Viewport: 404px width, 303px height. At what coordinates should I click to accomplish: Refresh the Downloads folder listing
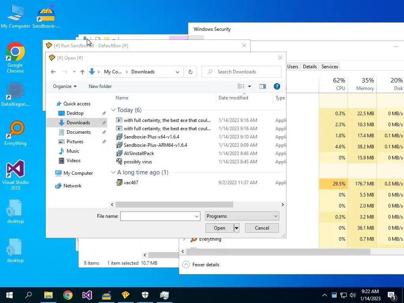191,72
